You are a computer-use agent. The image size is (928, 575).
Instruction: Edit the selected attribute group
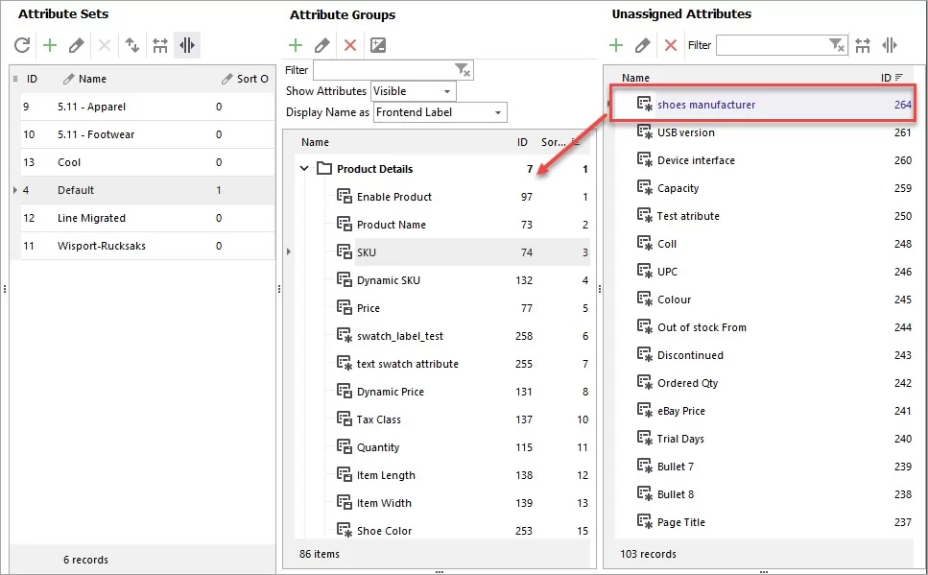[321, 45]
